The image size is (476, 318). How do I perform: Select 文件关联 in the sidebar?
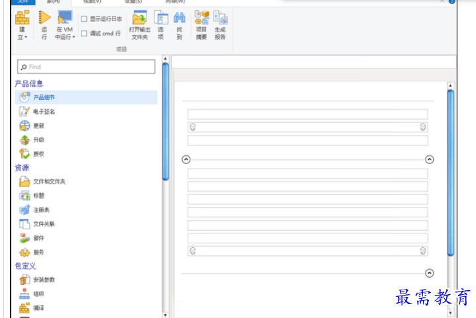click(x=37, y=224)
